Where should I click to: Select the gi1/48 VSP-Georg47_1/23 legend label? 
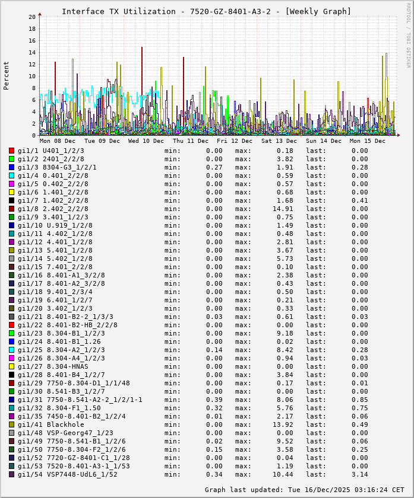(65, 433)
